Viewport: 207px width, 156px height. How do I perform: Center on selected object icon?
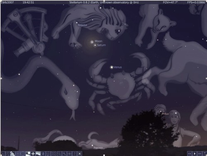[53, 154]
